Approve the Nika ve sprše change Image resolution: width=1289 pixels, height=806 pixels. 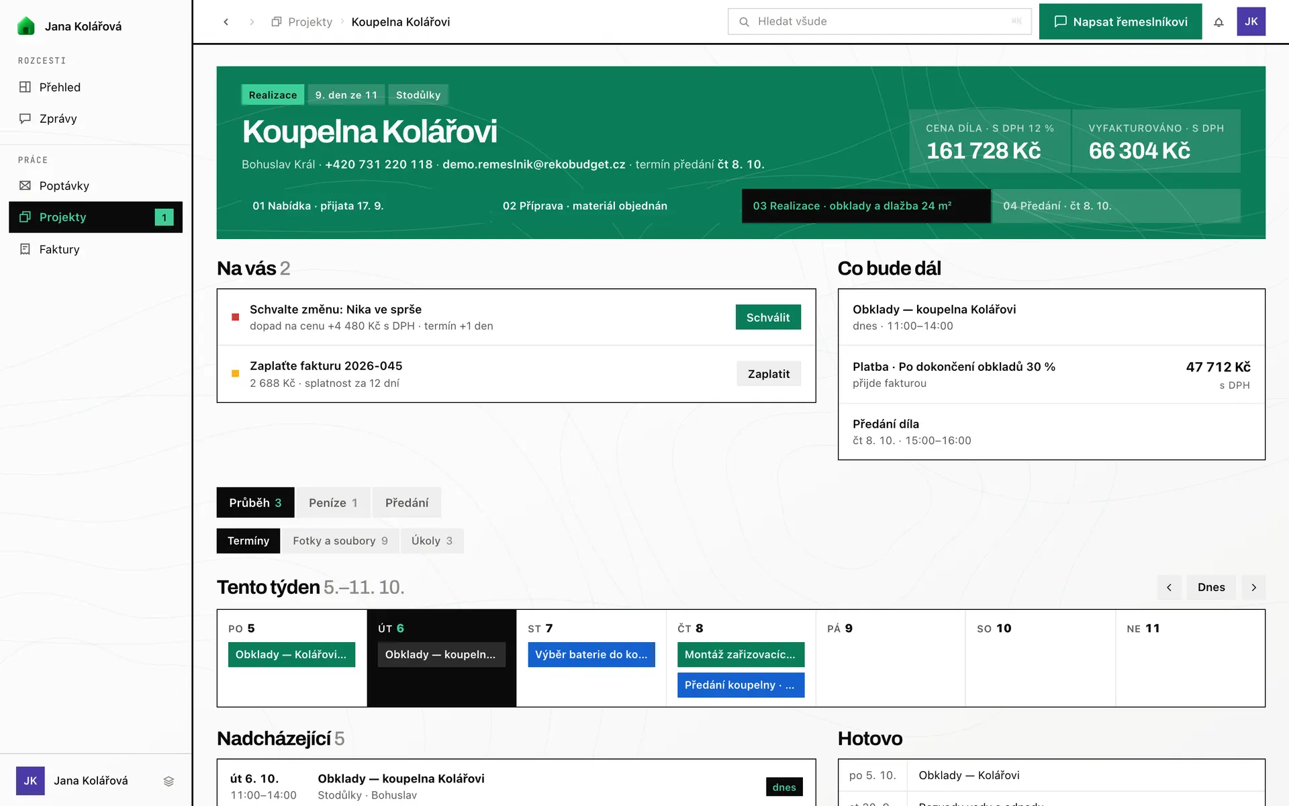click(x=768, y=317)
